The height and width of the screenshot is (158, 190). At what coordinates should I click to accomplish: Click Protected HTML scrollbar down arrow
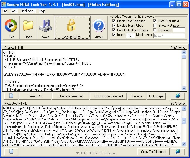pyautogui.click(x=184, y=144)
